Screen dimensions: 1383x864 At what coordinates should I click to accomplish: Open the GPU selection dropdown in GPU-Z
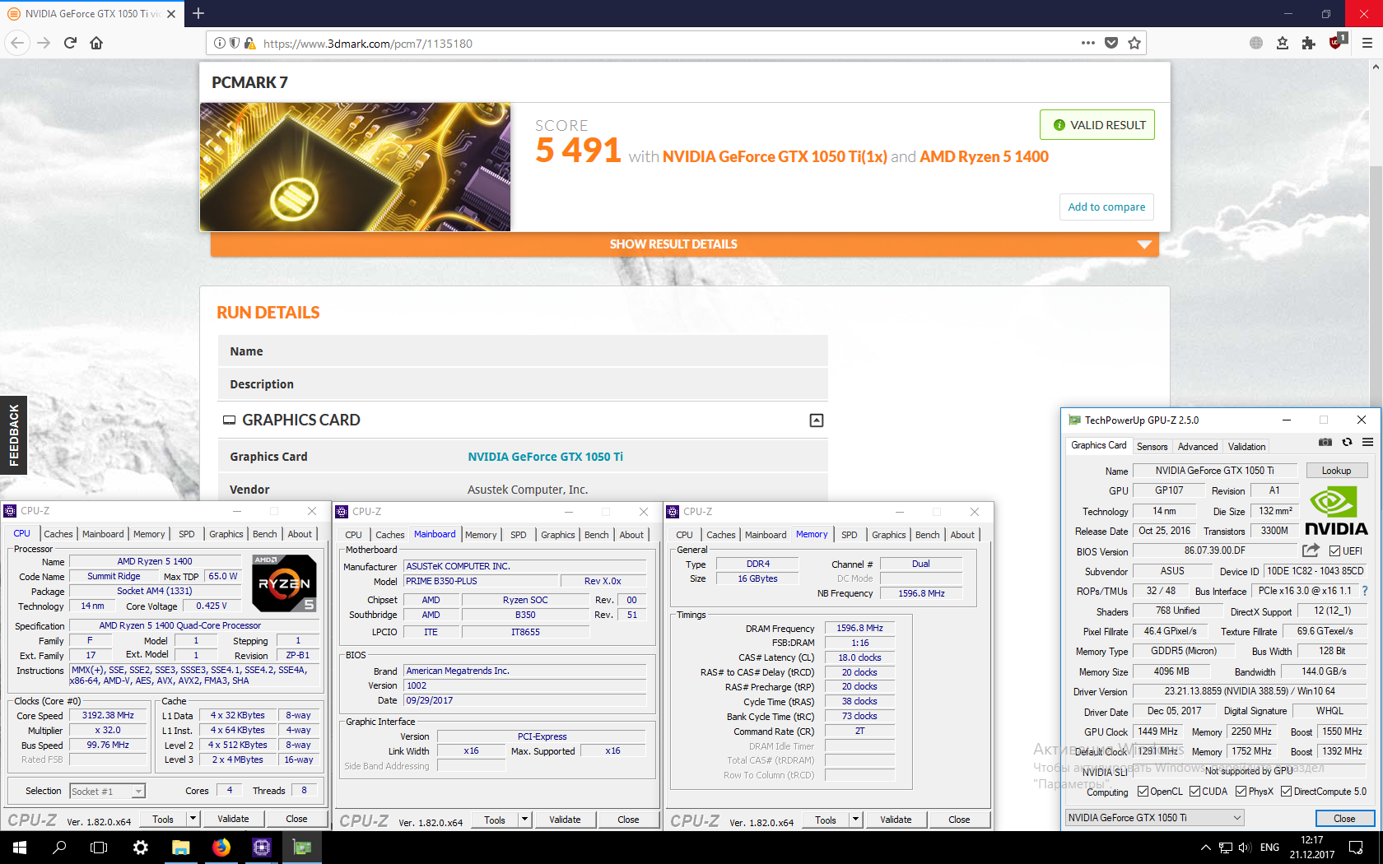pyautogui.click(x=1154, y=818)
